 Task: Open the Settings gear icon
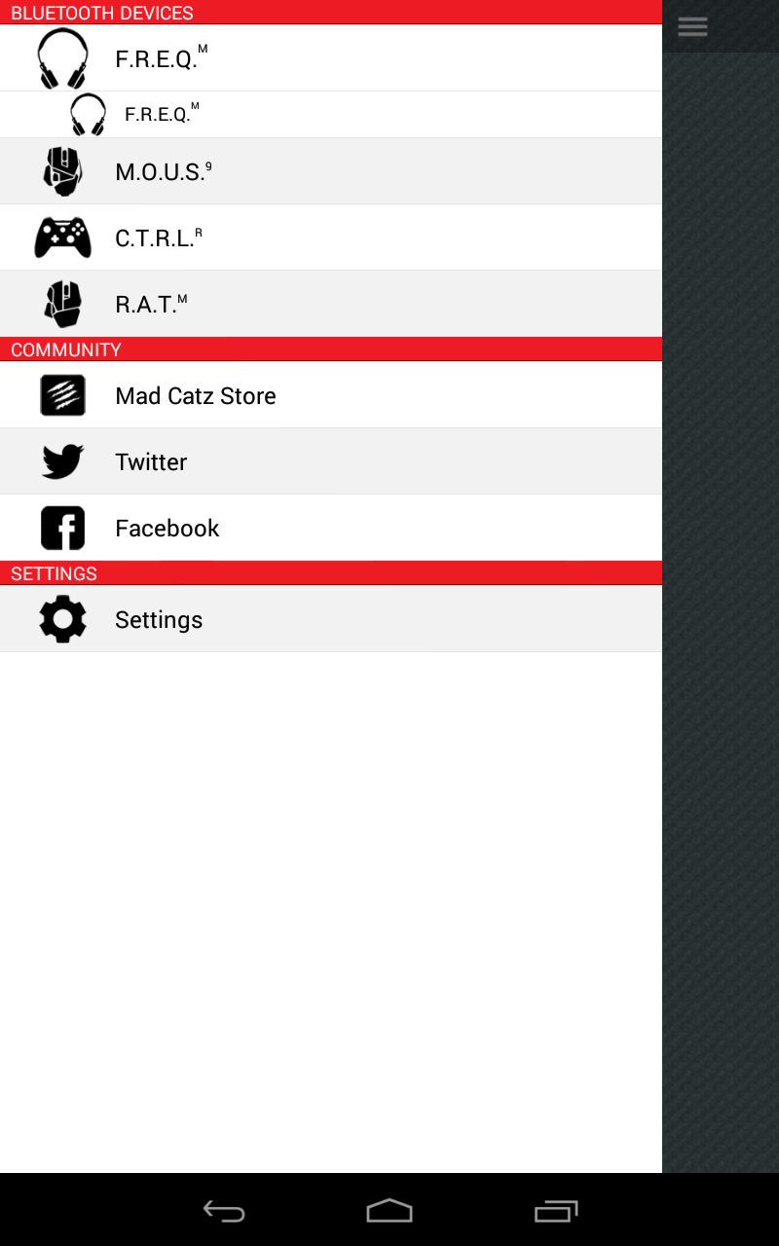[x=62, y=619]
